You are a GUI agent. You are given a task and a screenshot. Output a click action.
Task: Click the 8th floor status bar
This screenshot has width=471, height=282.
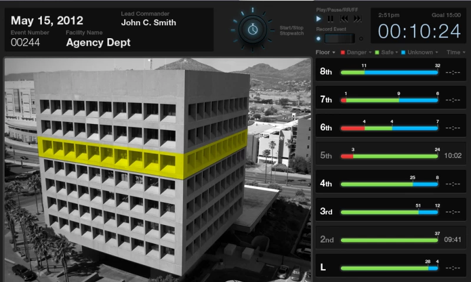(x=389, y=72)
